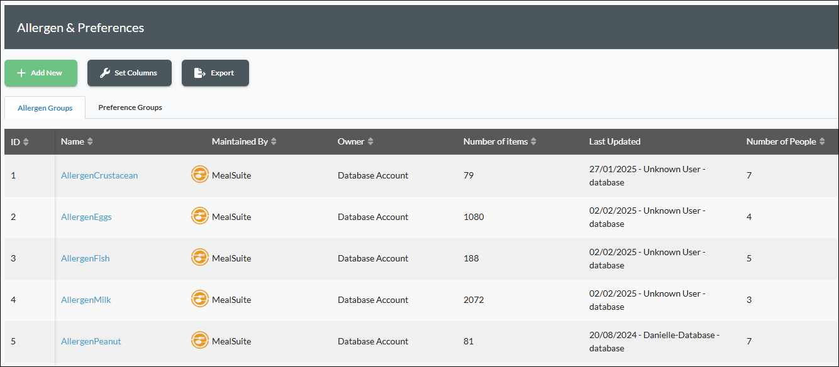Sort by the Owner column arrows
The width and height of the screenshot is (839, 367).
point(370,142)
